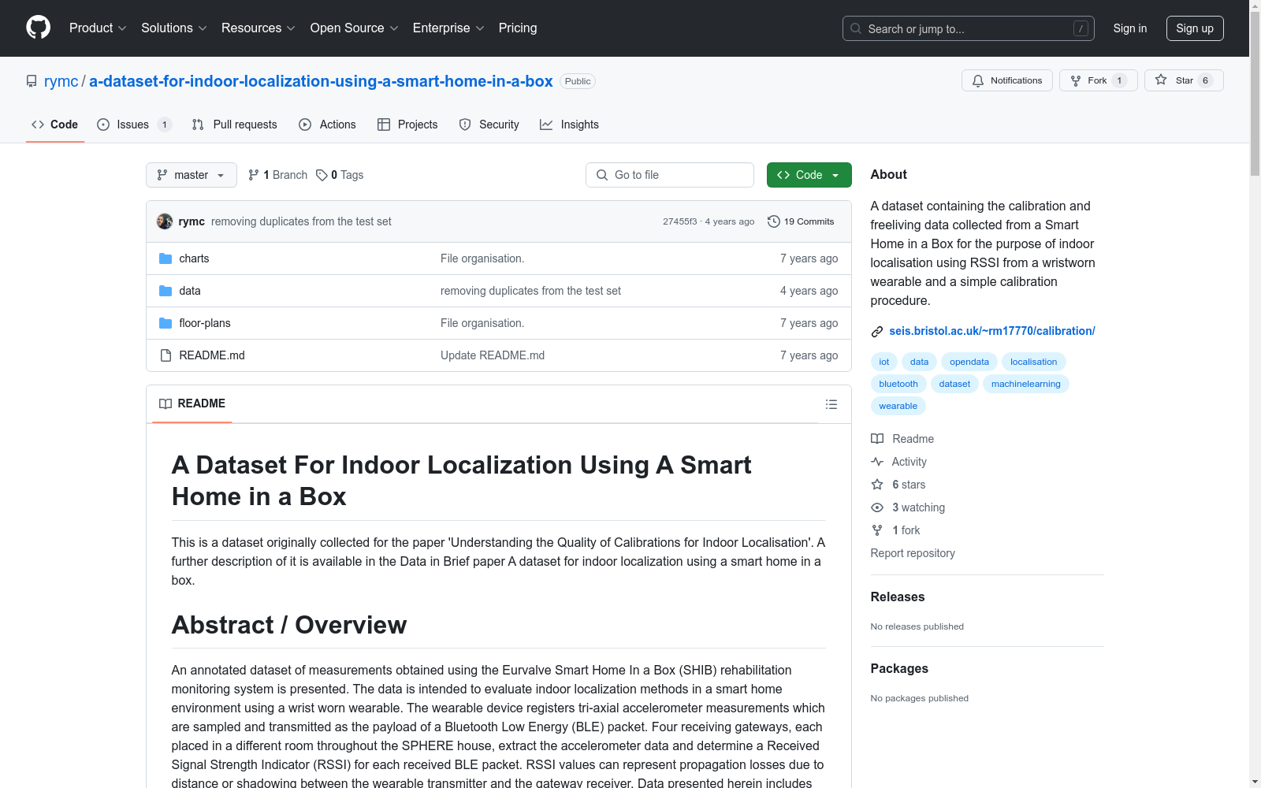Click 'Update README.md' commit message

pos(493,355)
